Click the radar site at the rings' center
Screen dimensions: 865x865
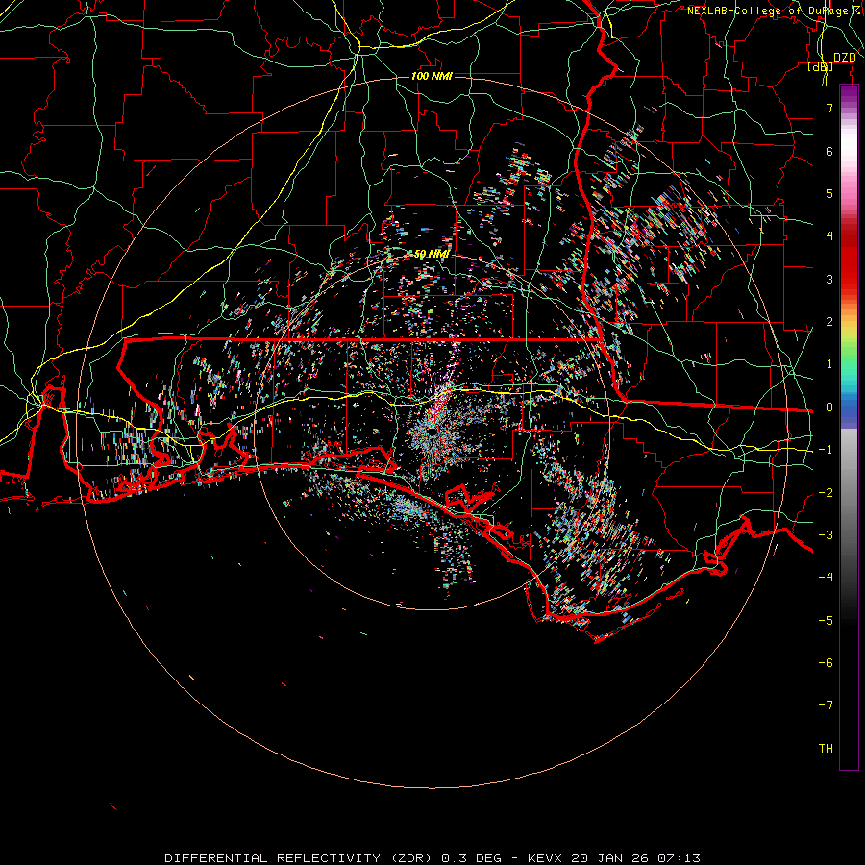tap(432, 432)
